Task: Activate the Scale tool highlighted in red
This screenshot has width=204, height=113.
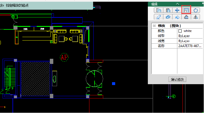Action: tap(186, 10)
